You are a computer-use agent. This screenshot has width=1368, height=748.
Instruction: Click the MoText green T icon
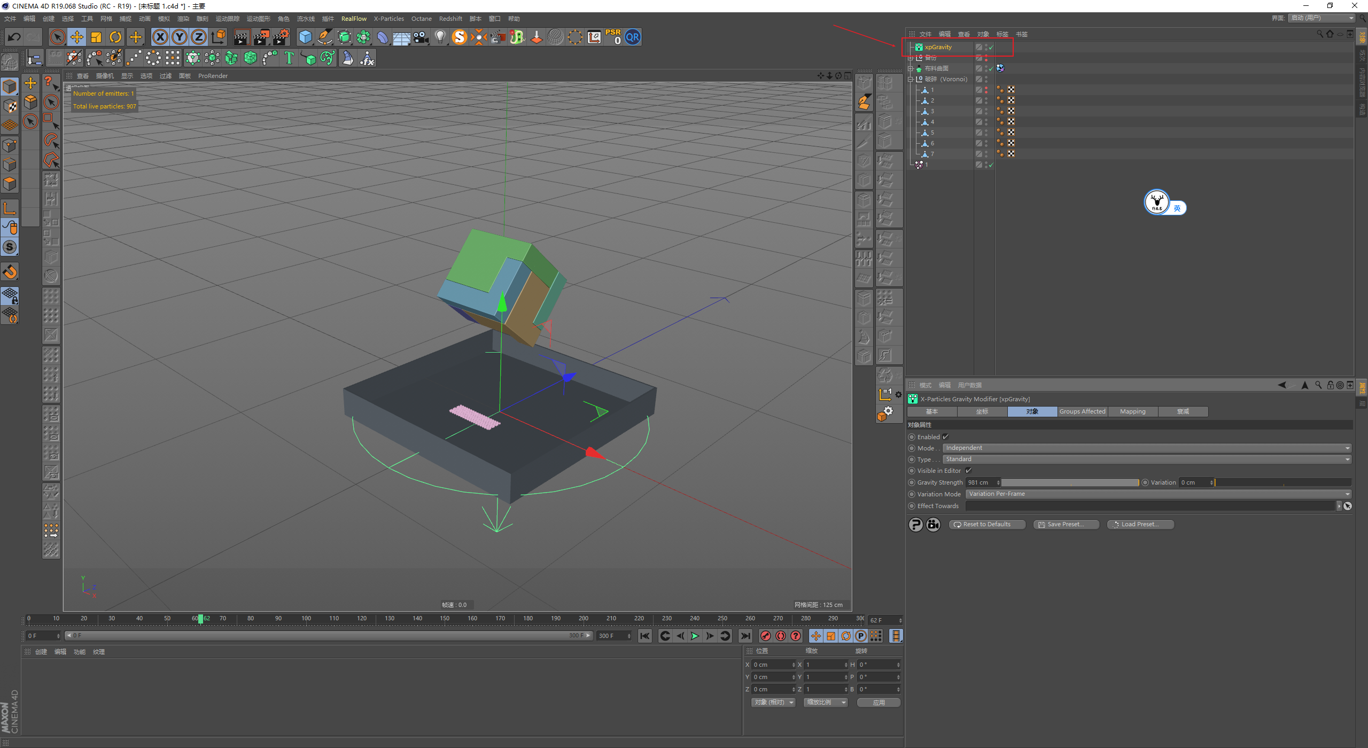pos(289,58)
